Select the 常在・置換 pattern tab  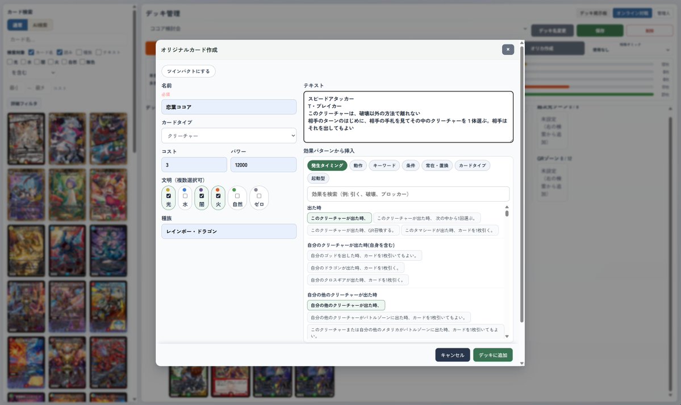click(437, 165)
